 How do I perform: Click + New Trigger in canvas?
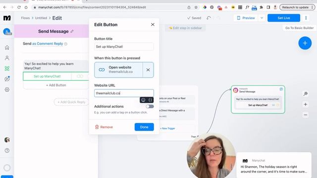point(167,129)
